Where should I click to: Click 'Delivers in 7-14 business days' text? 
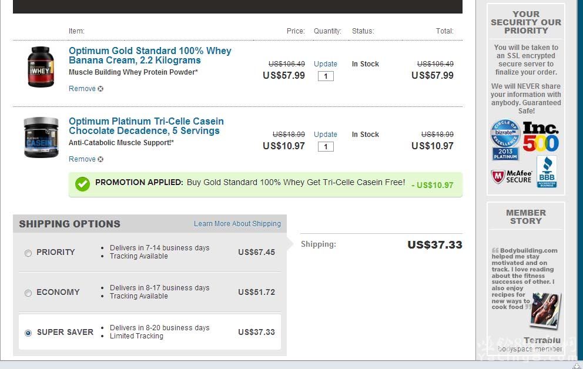(159, 248)
